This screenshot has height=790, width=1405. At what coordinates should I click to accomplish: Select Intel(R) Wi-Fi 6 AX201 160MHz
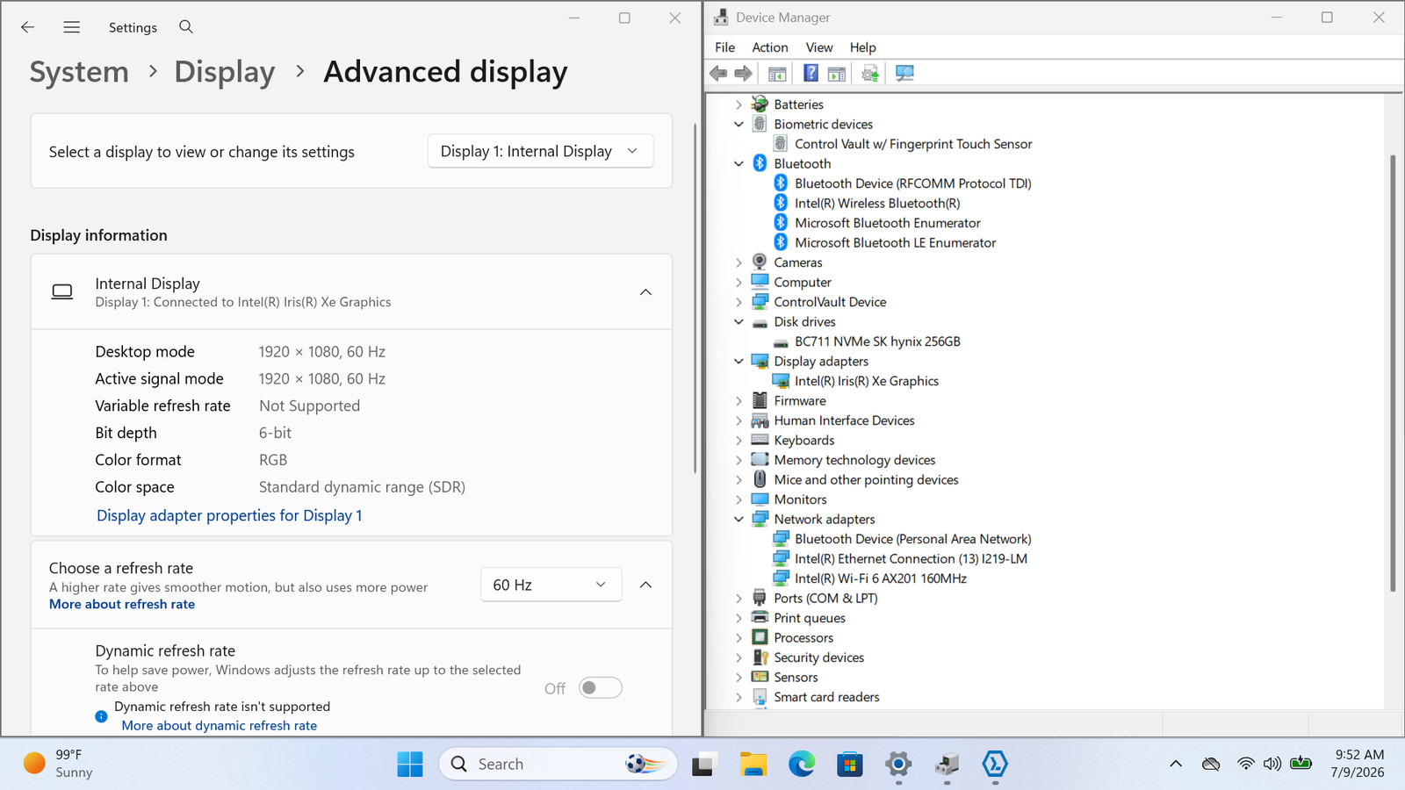point(881,578)
